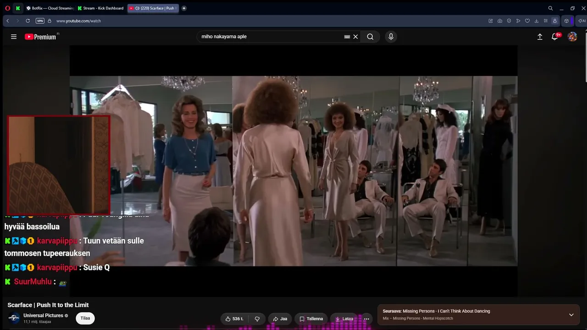This screenshot has height=330, width=587.
Task: Clear the YouTube search query
Action: point(355,37)
